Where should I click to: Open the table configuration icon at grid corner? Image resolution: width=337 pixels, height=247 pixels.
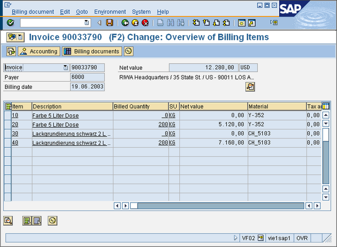pos(326,106)
